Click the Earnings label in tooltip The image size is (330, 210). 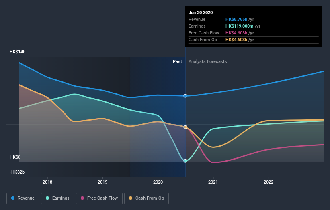(x=197, y=26)
